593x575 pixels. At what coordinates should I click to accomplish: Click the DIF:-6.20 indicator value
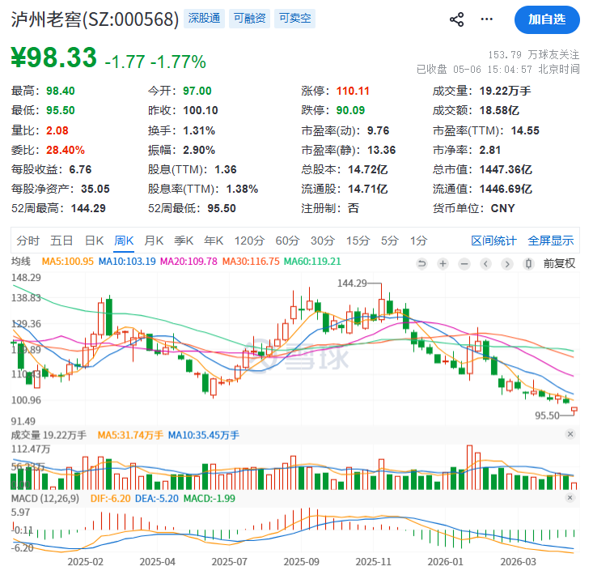click(111, 498)
